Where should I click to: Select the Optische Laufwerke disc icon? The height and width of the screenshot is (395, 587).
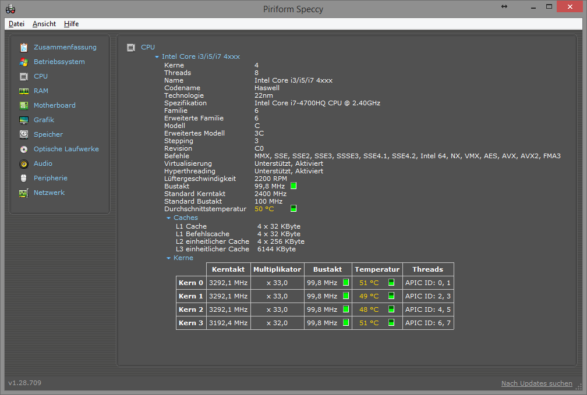pos(24,149)
